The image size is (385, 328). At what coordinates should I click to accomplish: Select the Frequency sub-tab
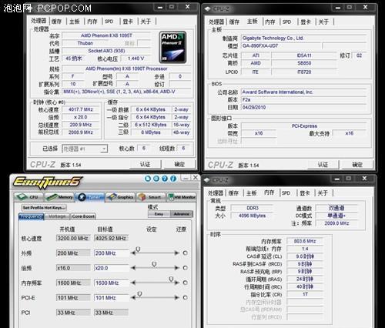click(x=32, y=216)
